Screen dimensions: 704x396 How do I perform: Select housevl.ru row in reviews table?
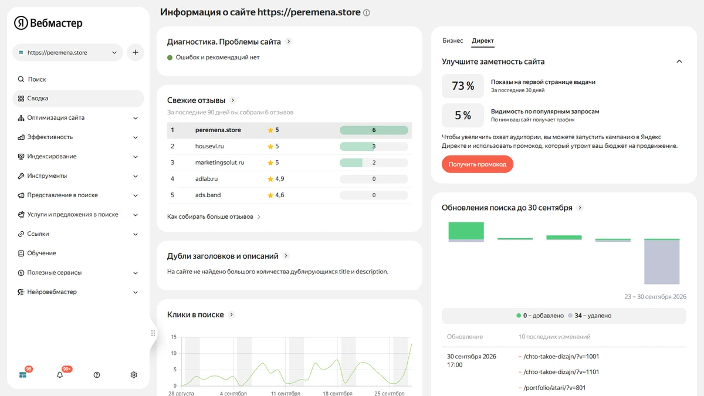[289, 147]
